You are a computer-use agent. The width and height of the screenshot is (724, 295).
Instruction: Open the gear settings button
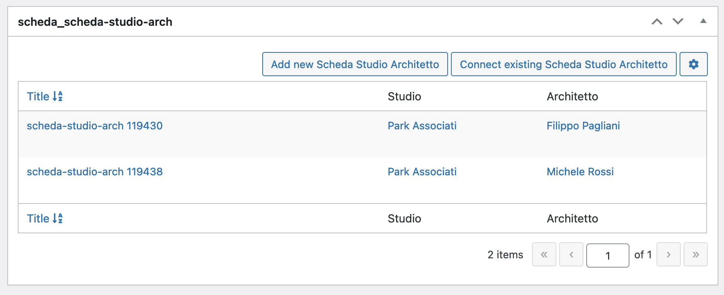[693, 64]
